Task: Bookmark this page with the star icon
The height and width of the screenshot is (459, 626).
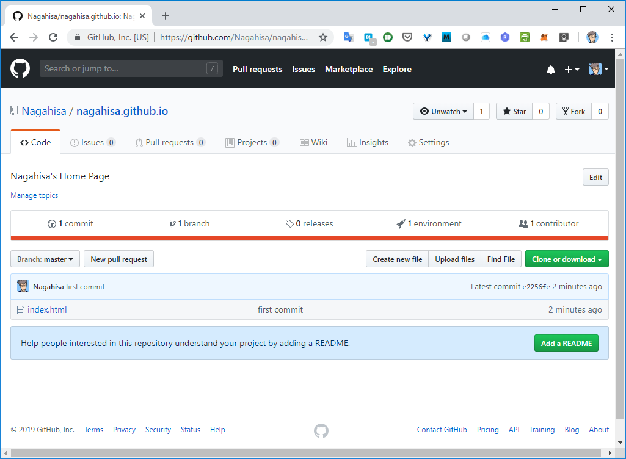Action: click(x=323, y=37)
